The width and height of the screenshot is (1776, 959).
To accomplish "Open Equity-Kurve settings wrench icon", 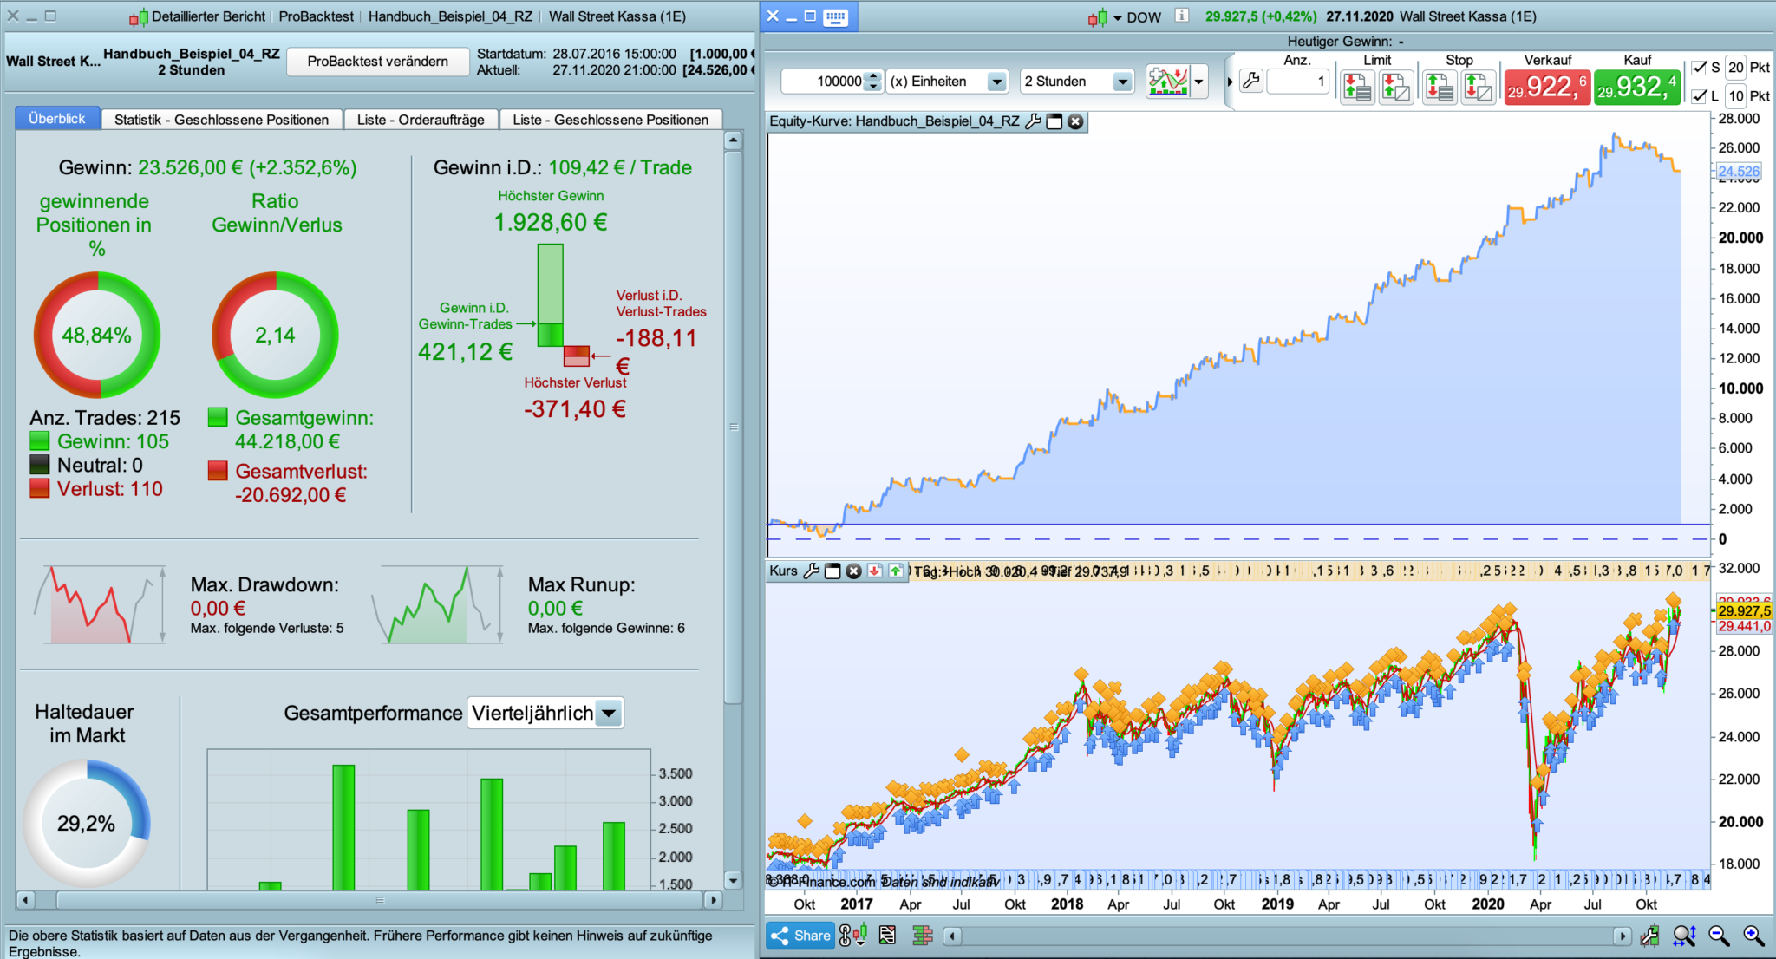I will click(x=1033, y=121).
